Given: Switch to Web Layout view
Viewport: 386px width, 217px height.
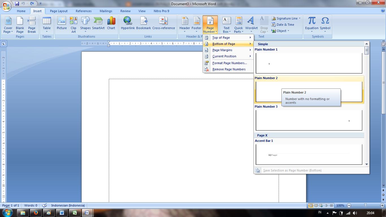Looking at the screenshot, I should (x=321, y=205).
